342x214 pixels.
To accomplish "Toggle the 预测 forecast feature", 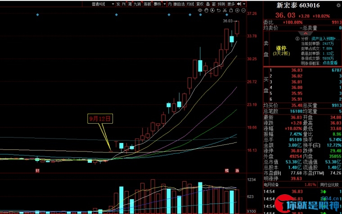I will (221, 4).
